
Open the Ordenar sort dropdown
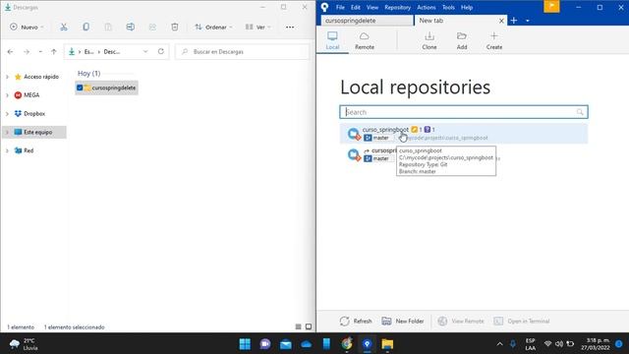[x=213, y=27]
